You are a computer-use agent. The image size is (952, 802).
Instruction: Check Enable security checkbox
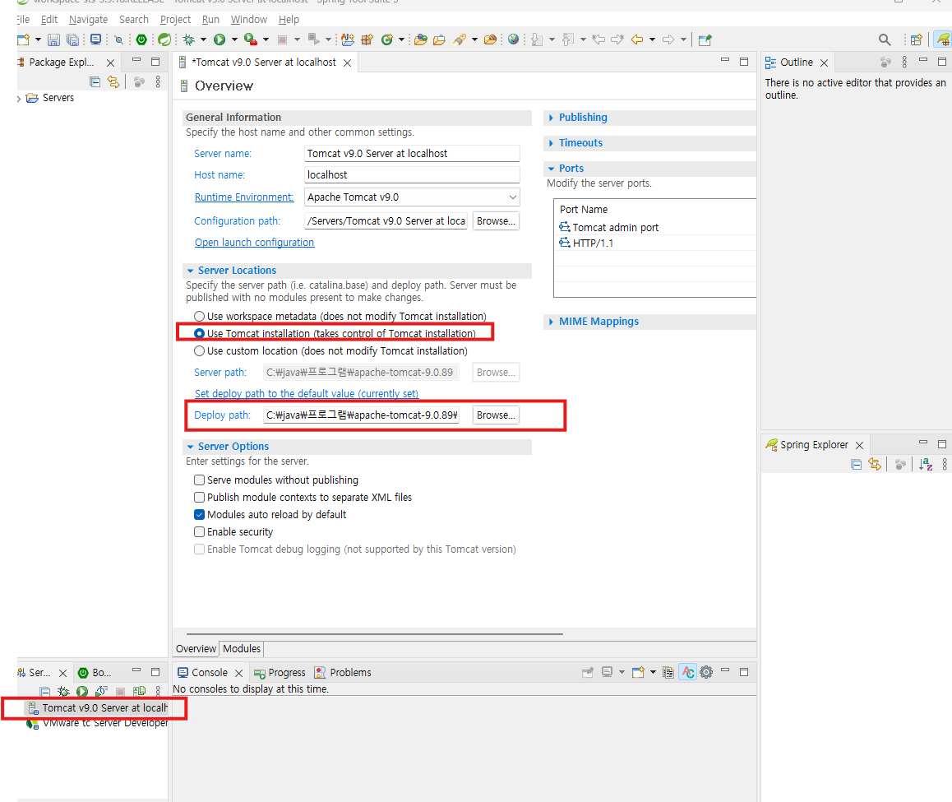[x=199, y=532]
